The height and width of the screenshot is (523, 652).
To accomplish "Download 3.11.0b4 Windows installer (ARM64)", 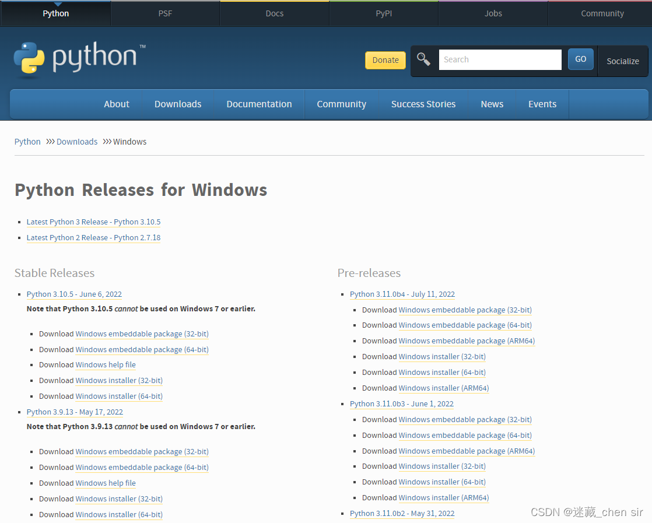I will coord(444,388).
